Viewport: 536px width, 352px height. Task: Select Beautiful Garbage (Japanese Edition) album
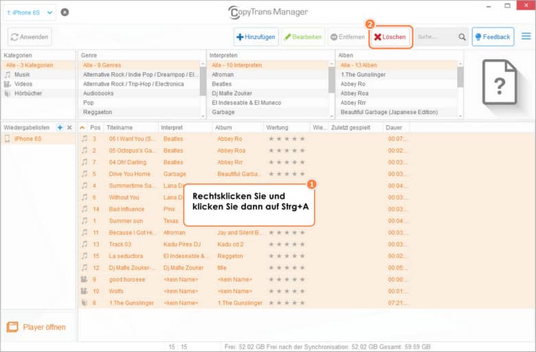coord(397,112)
